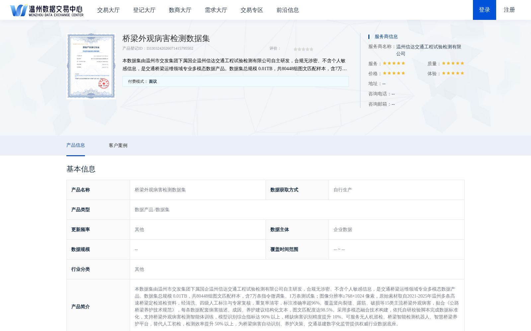Click the 产品名称 value cell
The image size is (531, 331).
(x=198, y=190)
